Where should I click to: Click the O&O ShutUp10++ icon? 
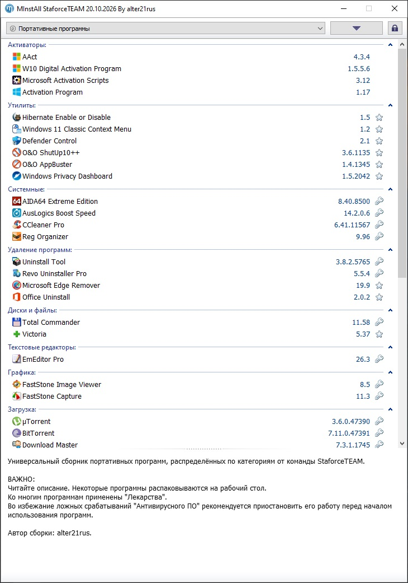click(16, 152)
